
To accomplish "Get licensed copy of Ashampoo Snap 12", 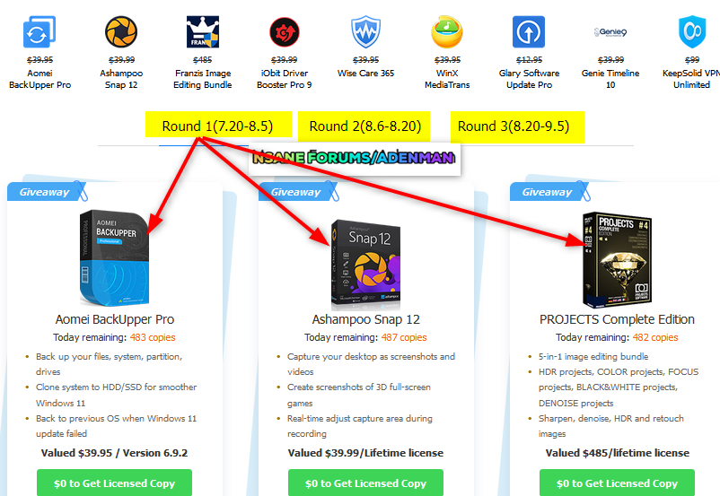I will 365,483.
